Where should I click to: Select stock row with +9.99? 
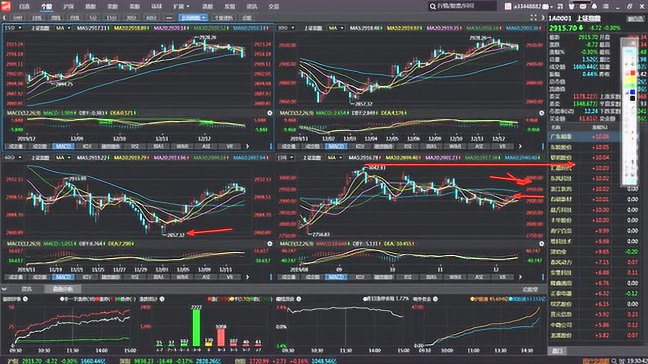[596, 231]
